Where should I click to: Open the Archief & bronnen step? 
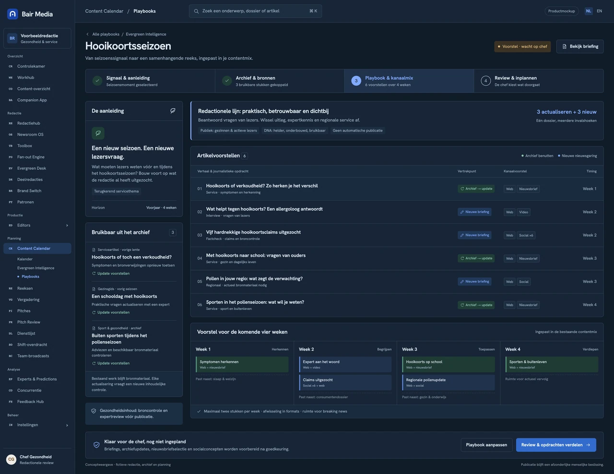click(x=280, y=81)
